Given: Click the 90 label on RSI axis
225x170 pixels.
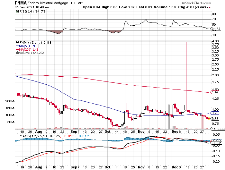Looking at the screenshot, I should [214, 14].
